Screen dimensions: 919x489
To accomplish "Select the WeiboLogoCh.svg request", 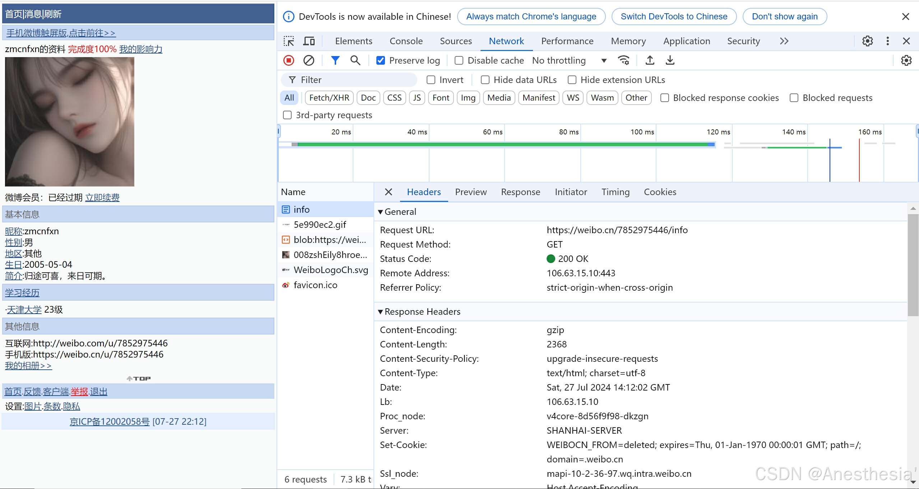I will 325,270.
